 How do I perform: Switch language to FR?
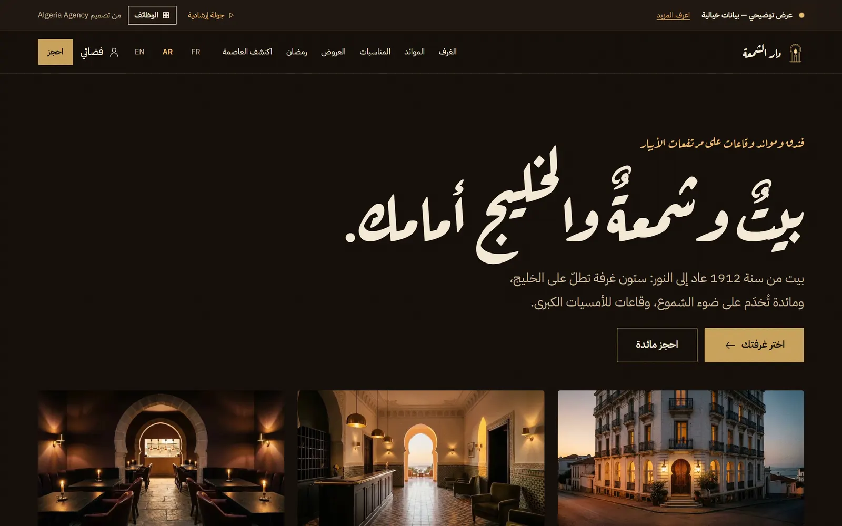[196, 52]
